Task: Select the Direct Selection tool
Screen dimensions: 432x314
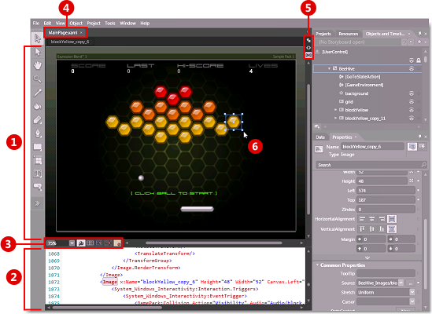Action: point(38,52)
